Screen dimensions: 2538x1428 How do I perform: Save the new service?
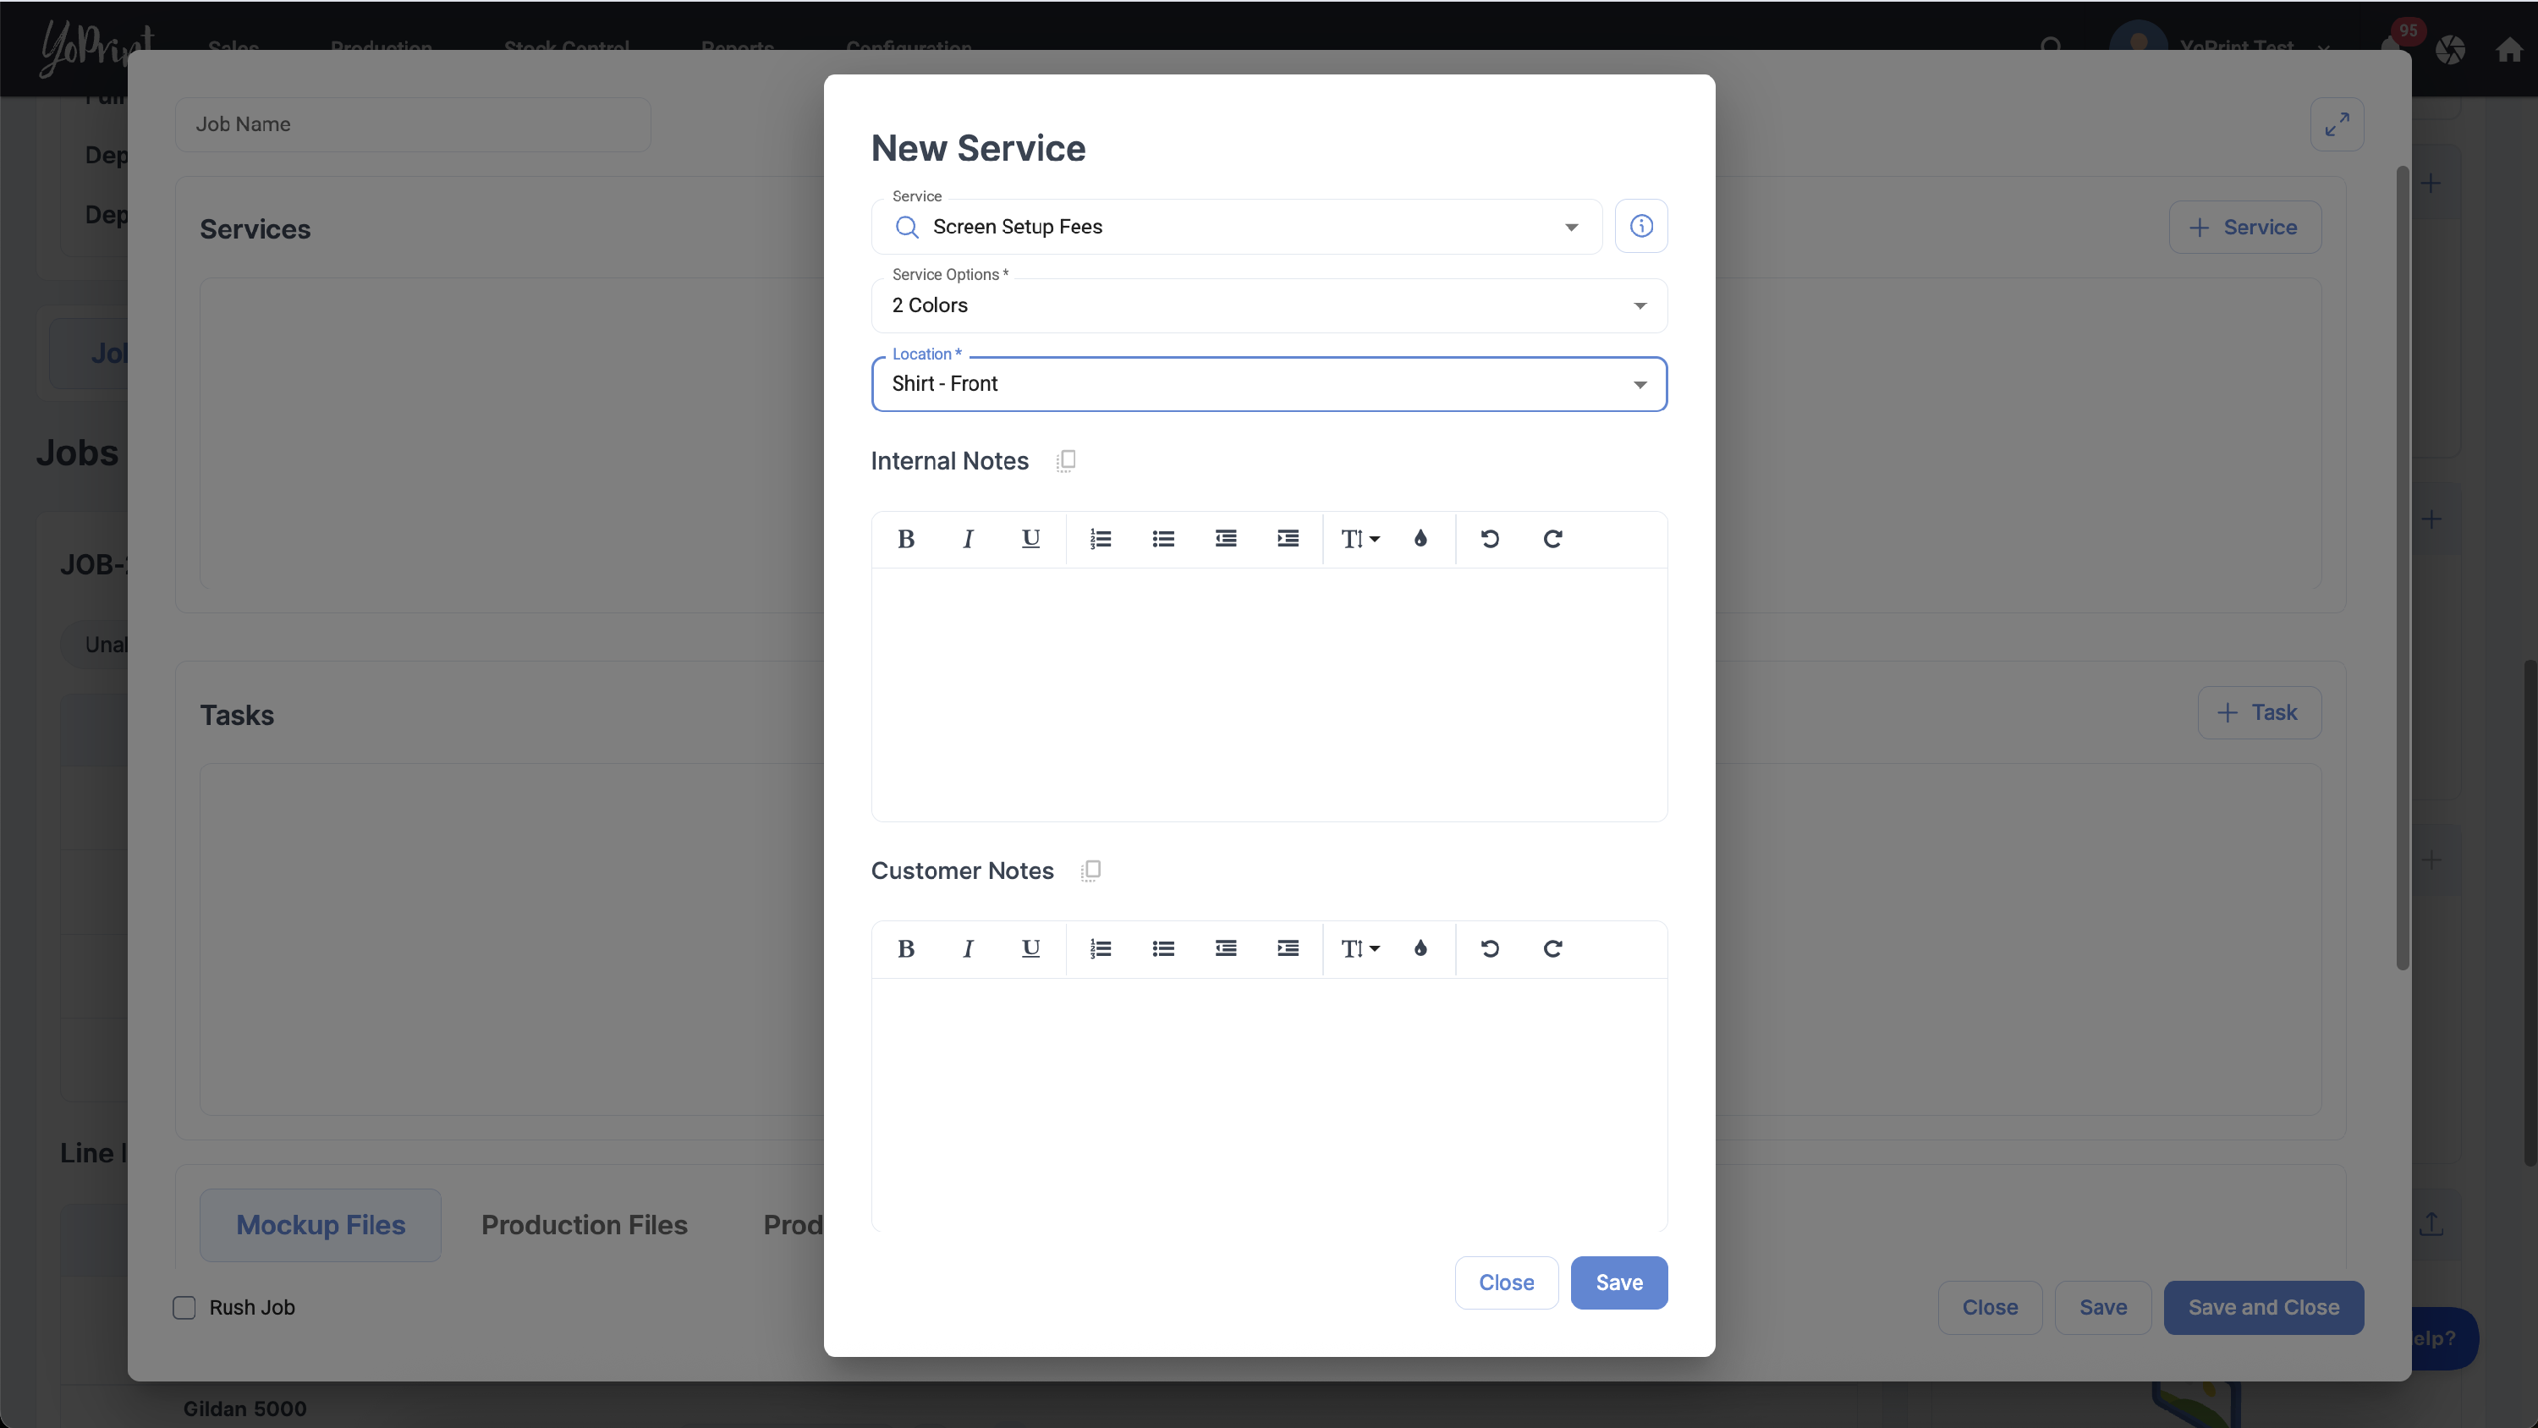(1618, 1283)
